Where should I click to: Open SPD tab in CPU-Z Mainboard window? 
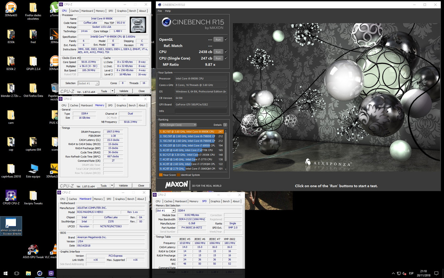coord(109,199)
